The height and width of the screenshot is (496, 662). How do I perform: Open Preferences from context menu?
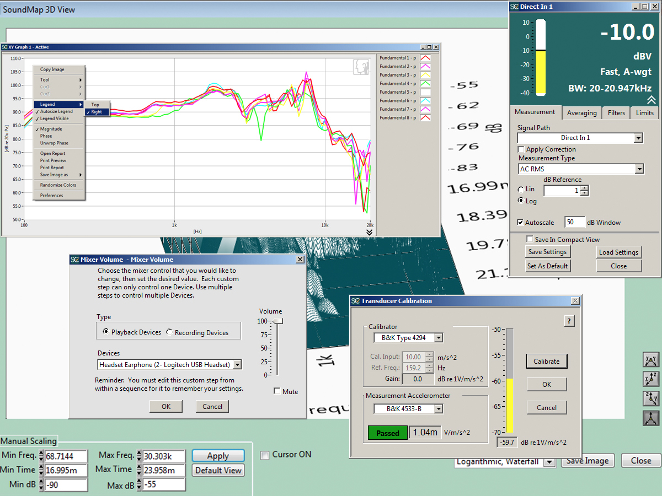(x=60, y=196)
